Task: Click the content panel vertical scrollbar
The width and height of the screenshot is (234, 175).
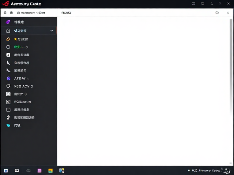Action: pyautogui.click(x=231, y=67)
